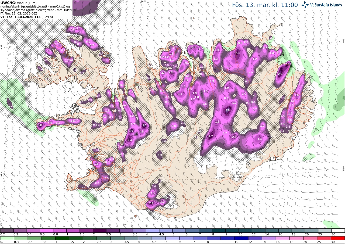345x244 pixels.
Task: Select upper legend swatch starting at 2
Action: [99, 231]
